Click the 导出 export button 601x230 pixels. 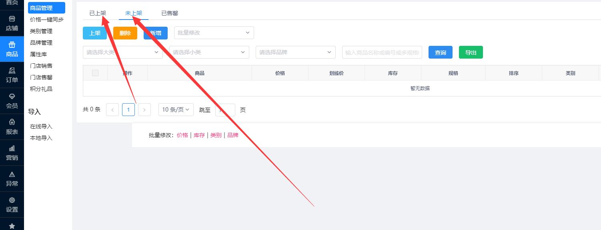click(x=471, y=52)
